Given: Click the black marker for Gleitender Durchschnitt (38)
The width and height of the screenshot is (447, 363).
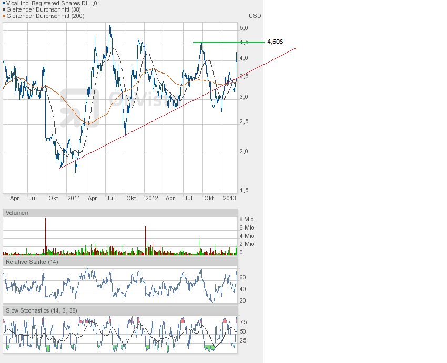Looking at the screenshot, I should [4, 9].
